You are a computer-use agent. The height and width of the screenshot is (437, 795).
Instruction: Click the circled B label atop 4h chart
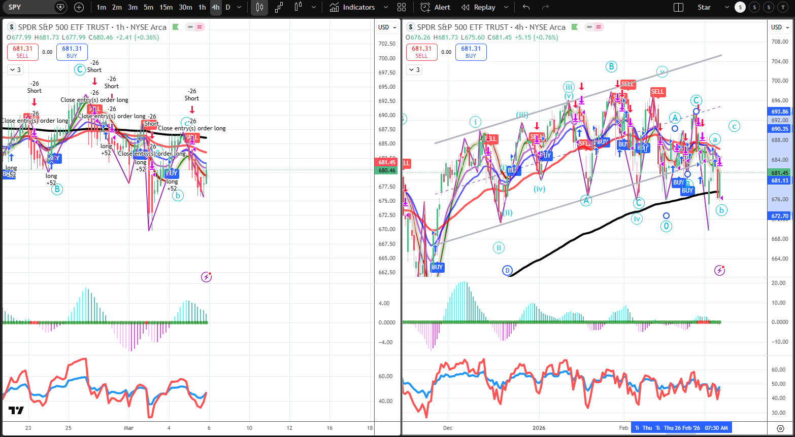[x=611, y=66]
